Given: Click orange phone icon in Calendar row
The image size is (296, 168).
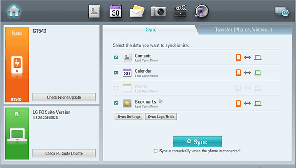Looking at the screenshot, I should tap(238, 73).
